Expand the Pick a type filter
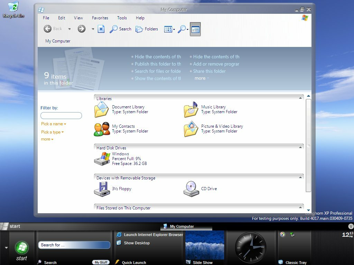Screen dimensions: 354x265 tap(53, 132)
